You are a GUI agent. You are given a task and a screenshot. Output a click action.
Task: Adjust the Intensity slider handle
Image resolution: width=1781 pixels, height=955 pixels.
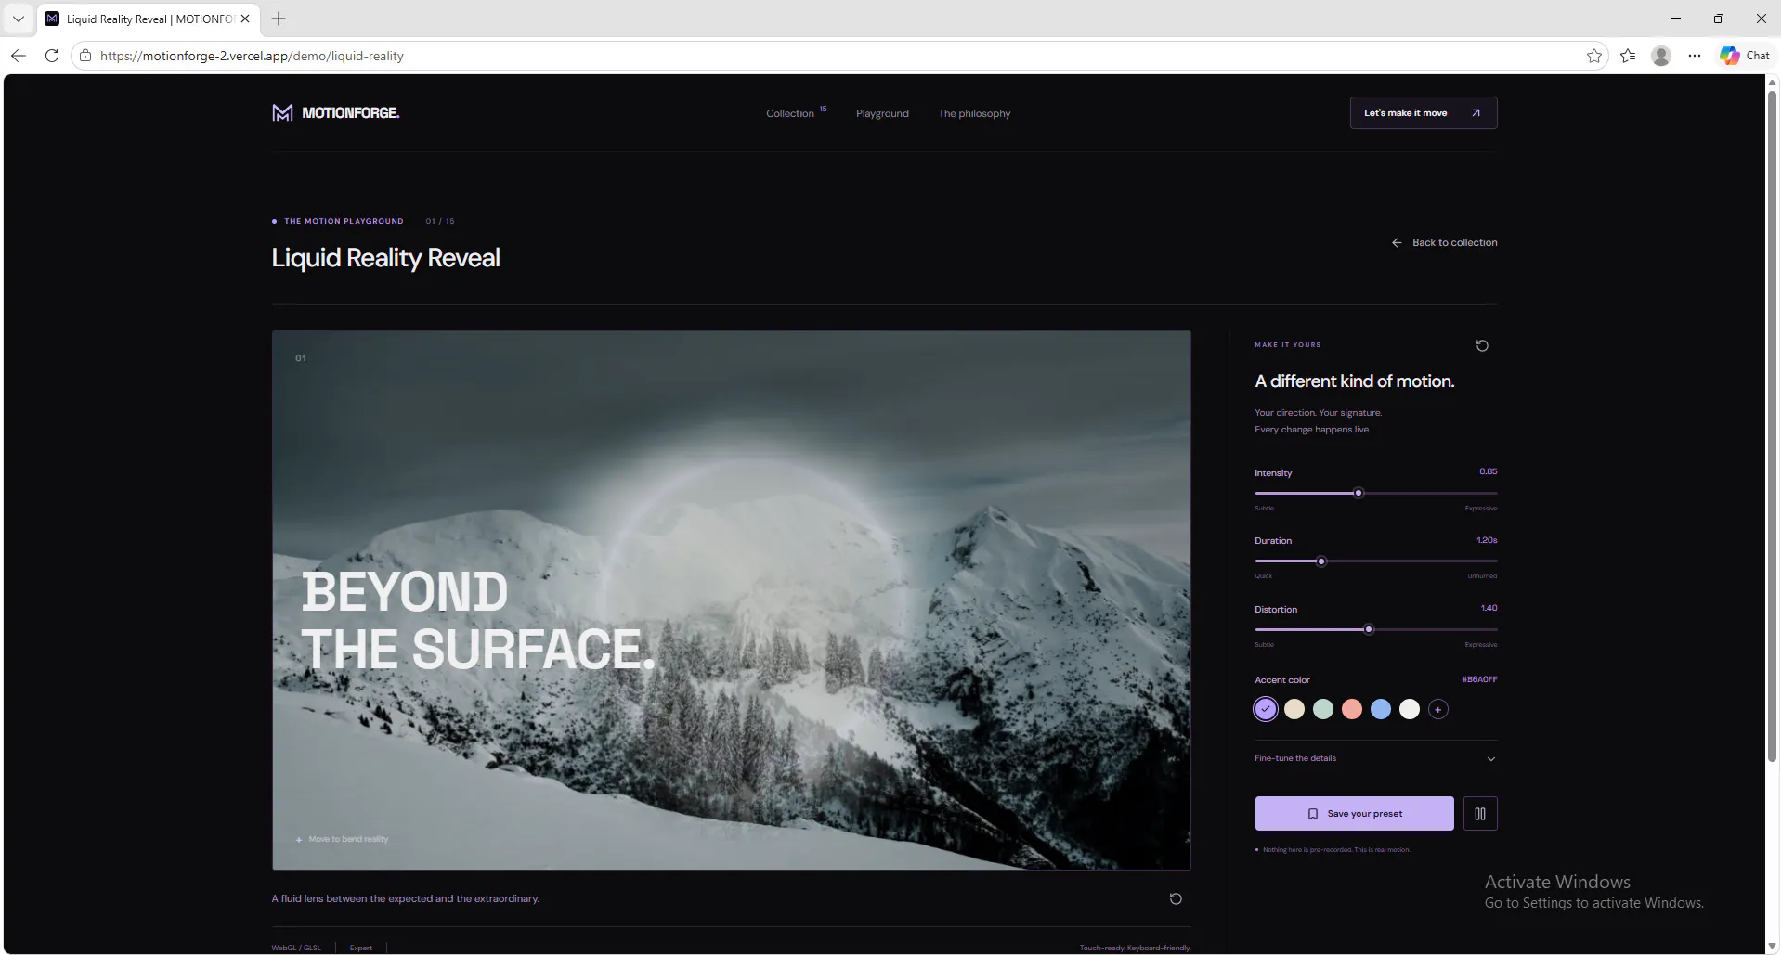pyautogui.click(x=1358, y=493)
